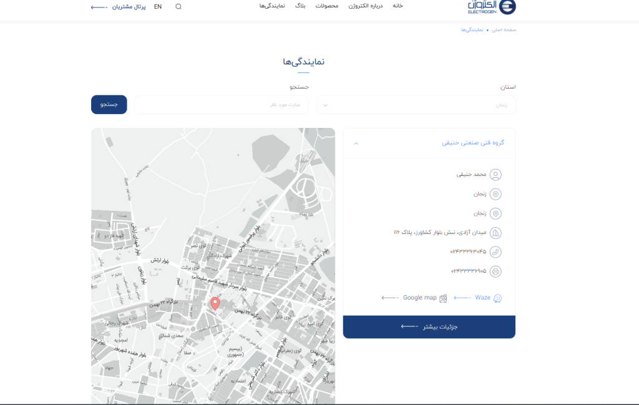Click the صفحه اصلی breadcrumb link
Viewport: 639px width, 405px height.
[x=504, y=30]
